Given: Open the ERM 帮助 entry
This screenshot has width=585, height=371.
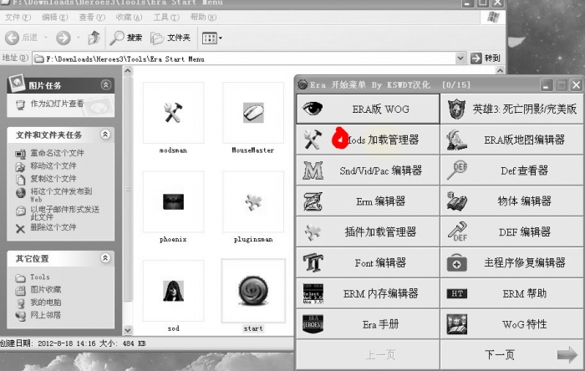Looking at the screenshot, I should [x=511, y=293].
